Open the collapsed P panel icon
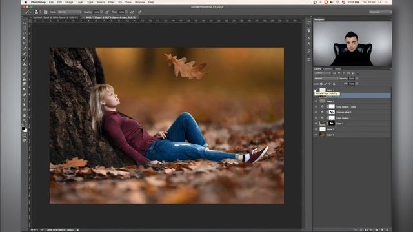The width and height of the screenshot is (413, 232). (x=308, y=52)
